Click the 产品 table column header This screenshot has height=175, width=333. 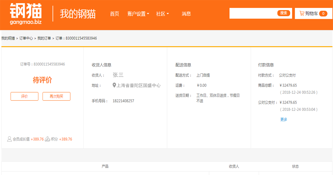(105, 166)
